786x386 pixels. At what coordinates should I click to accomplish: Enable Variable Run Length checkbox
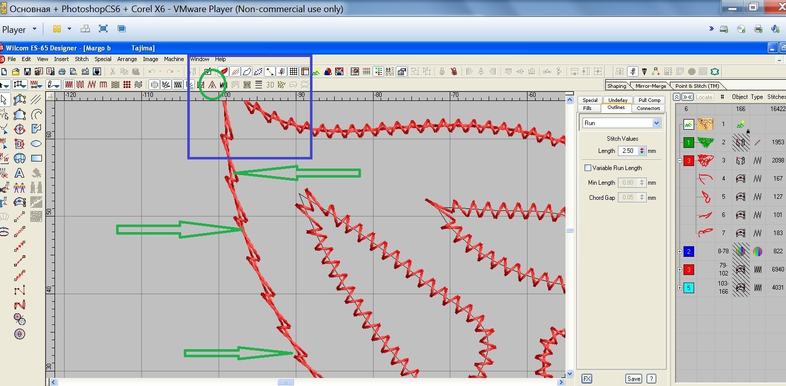click(588, 168)
